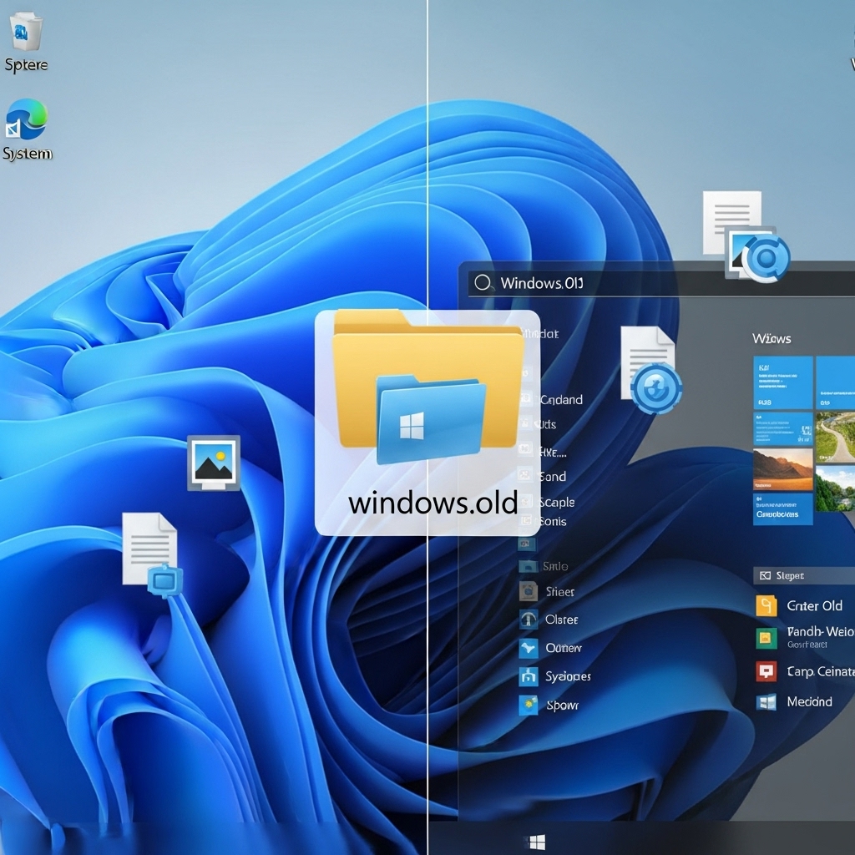
Task: Click the blue icon beside Syaiones
Action: tap(528, 676)
